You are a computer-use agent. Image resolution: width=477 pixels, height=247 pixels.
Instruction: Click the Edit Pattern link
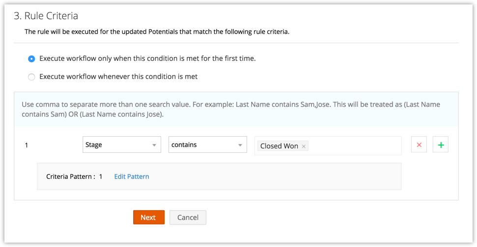pos(132,176)
